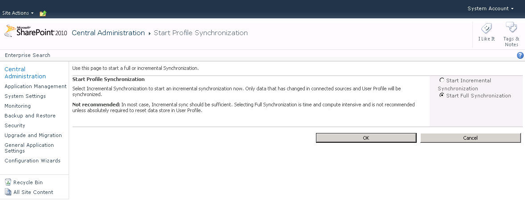The image size is (525, 218).
Task: Open the System Account dropdown
Action: click(491, 9)
